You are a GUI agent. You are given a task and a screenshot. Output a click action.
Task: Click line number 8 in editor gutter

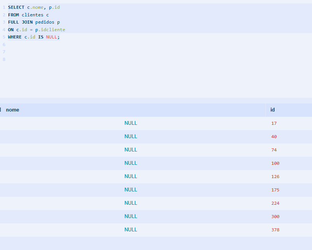(x=4, y=60)
